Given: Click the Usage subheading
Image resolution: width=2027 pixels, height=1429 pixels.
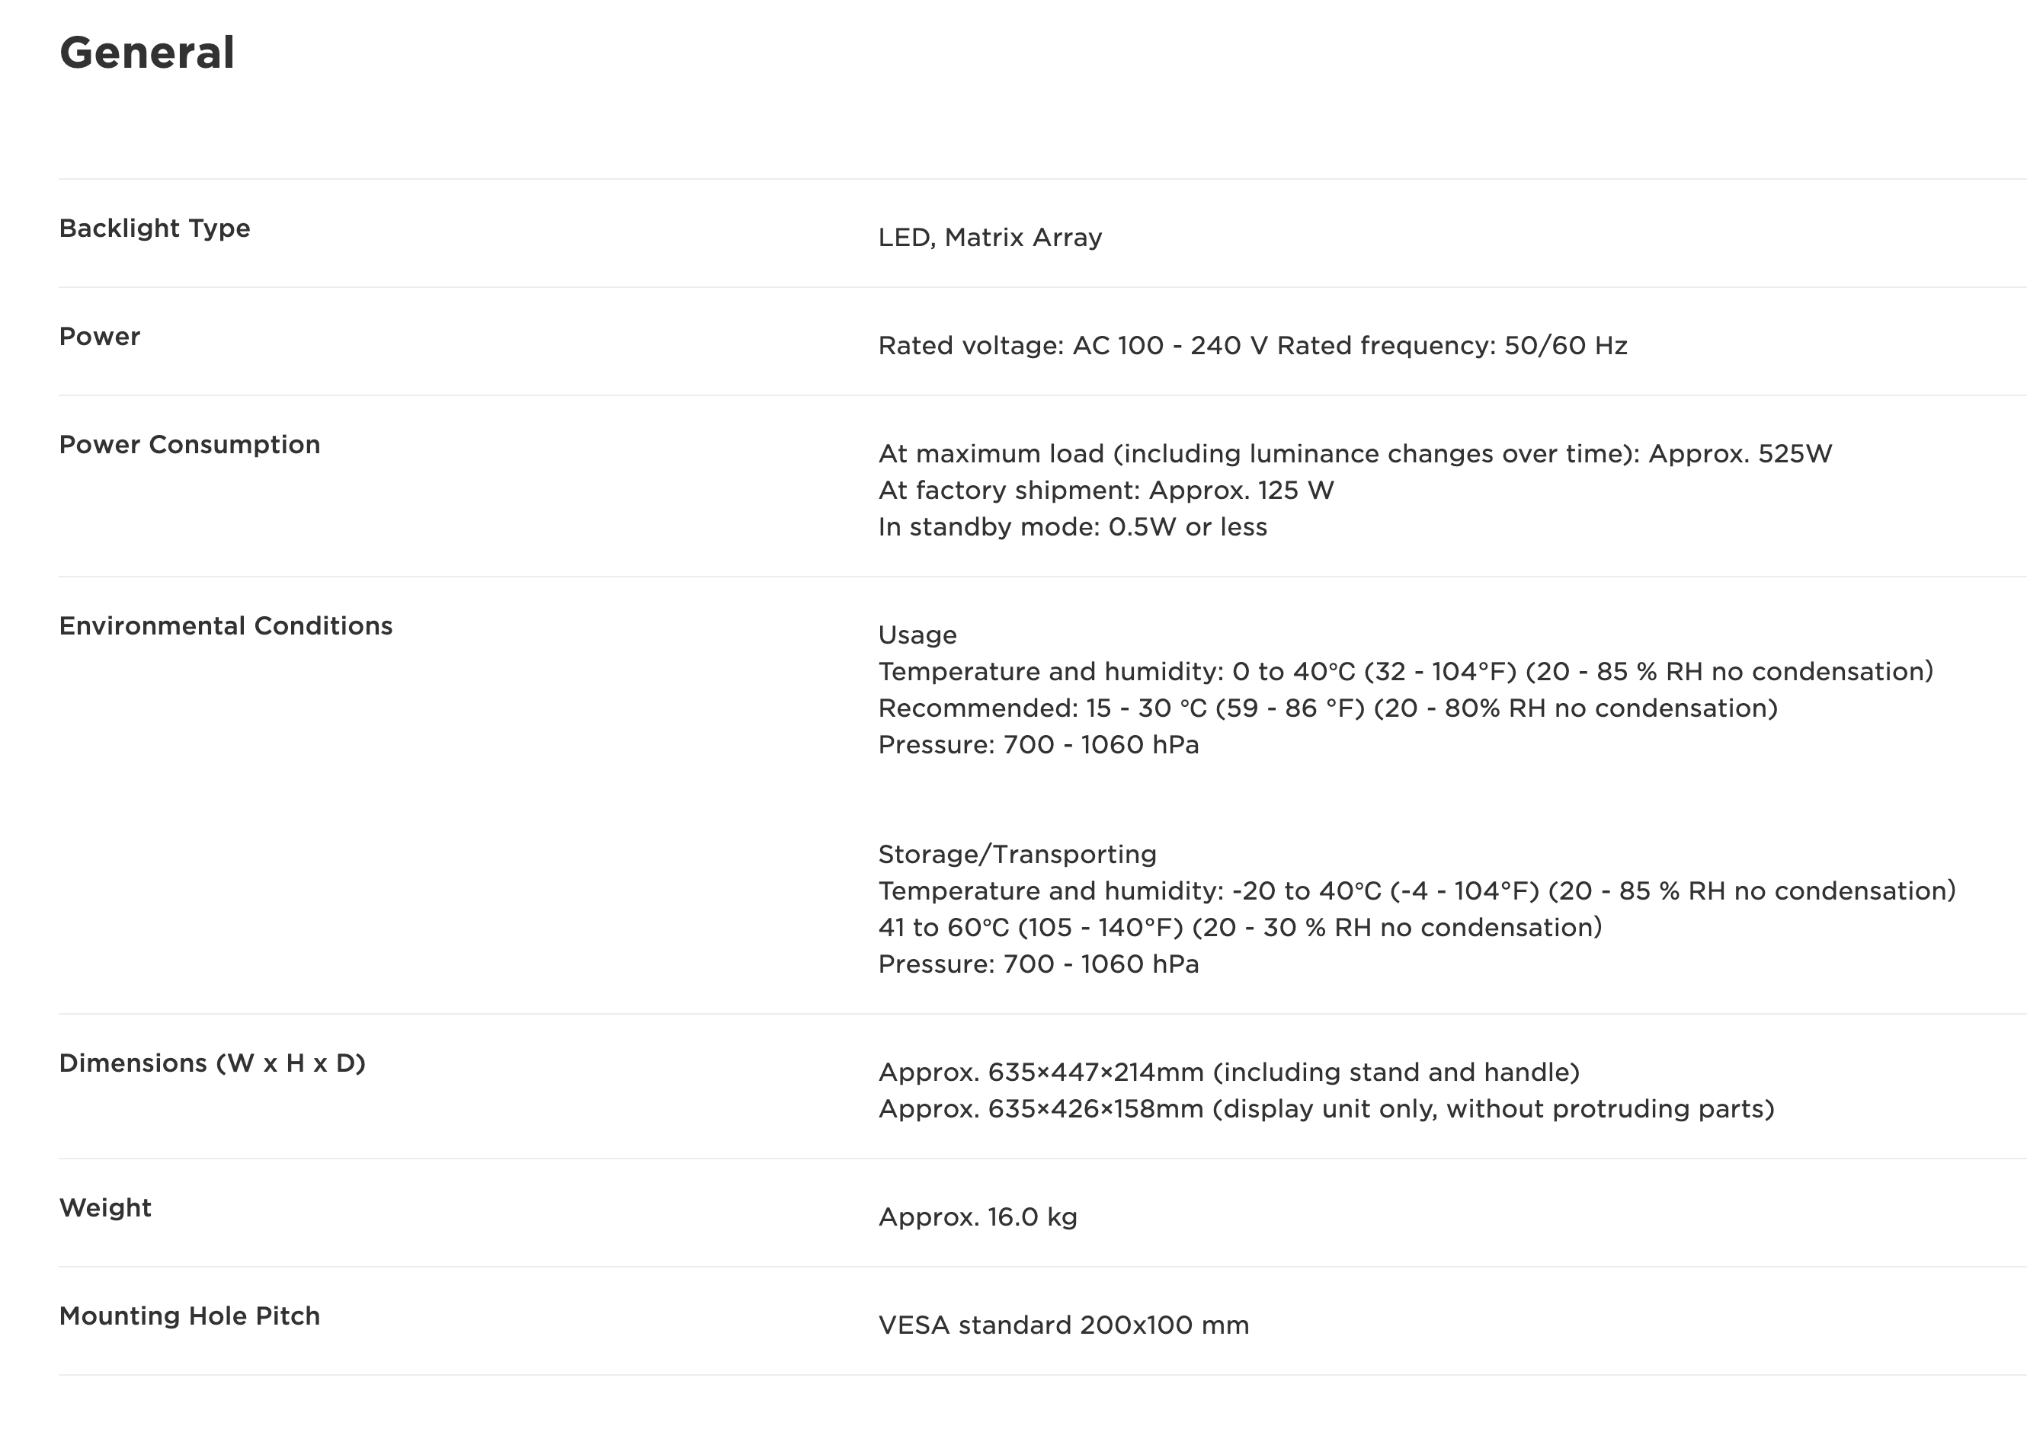Looking at the screenshot, I should pos(917,635).
